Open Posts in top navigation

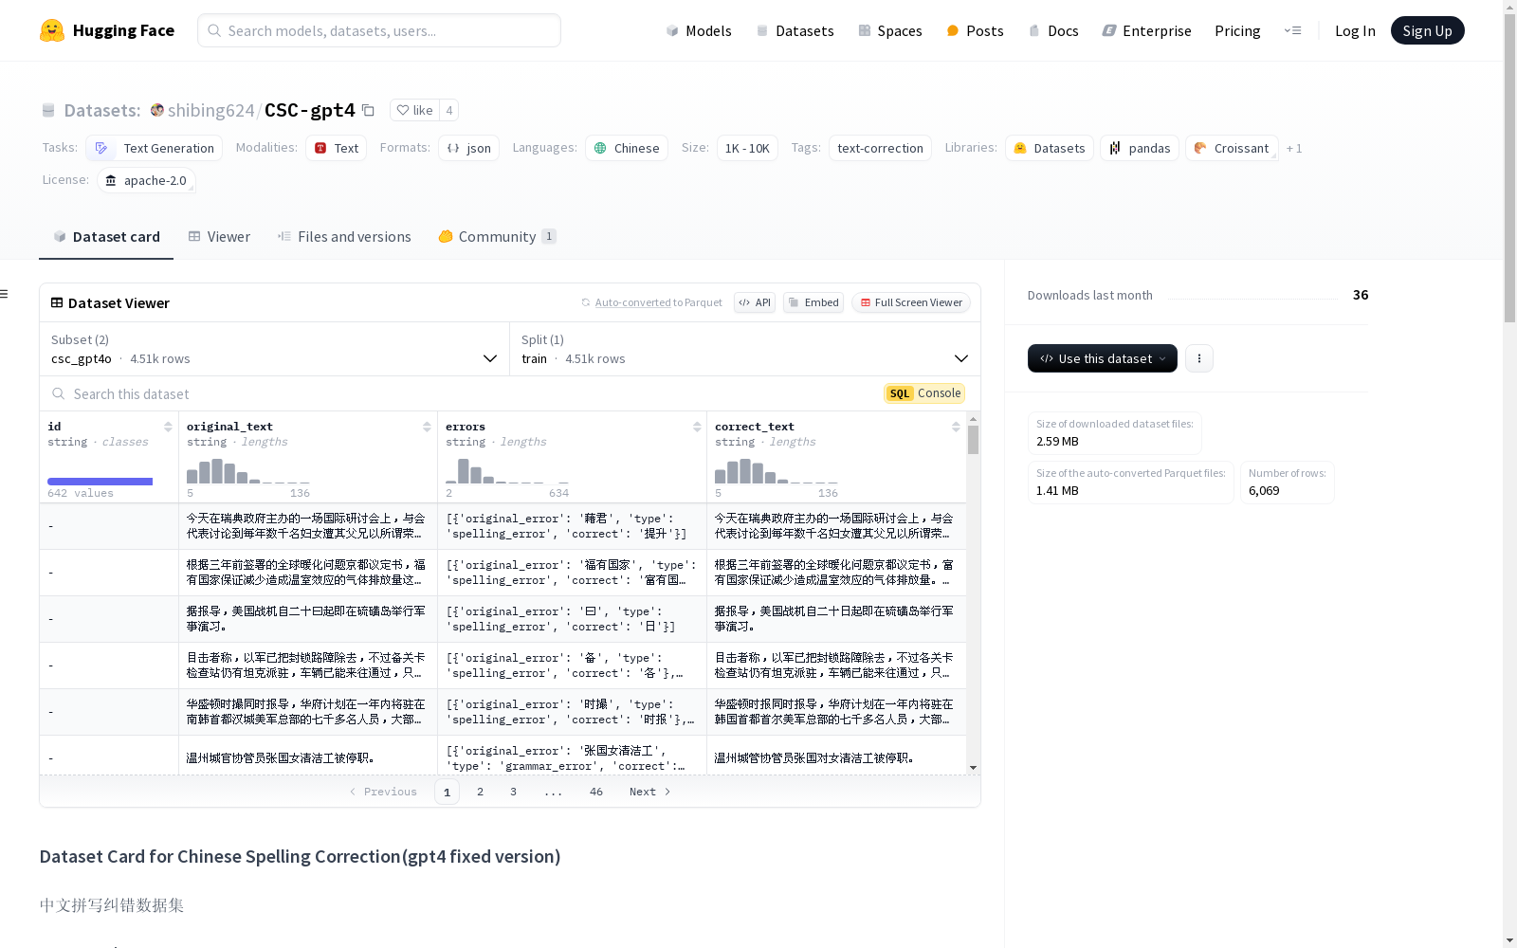[975, 30]
